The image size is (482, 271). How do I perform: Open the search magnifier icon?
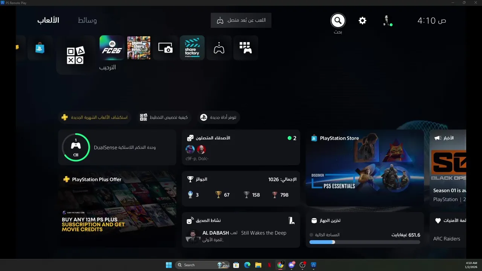pyautogui.click(x=338, y=20)
